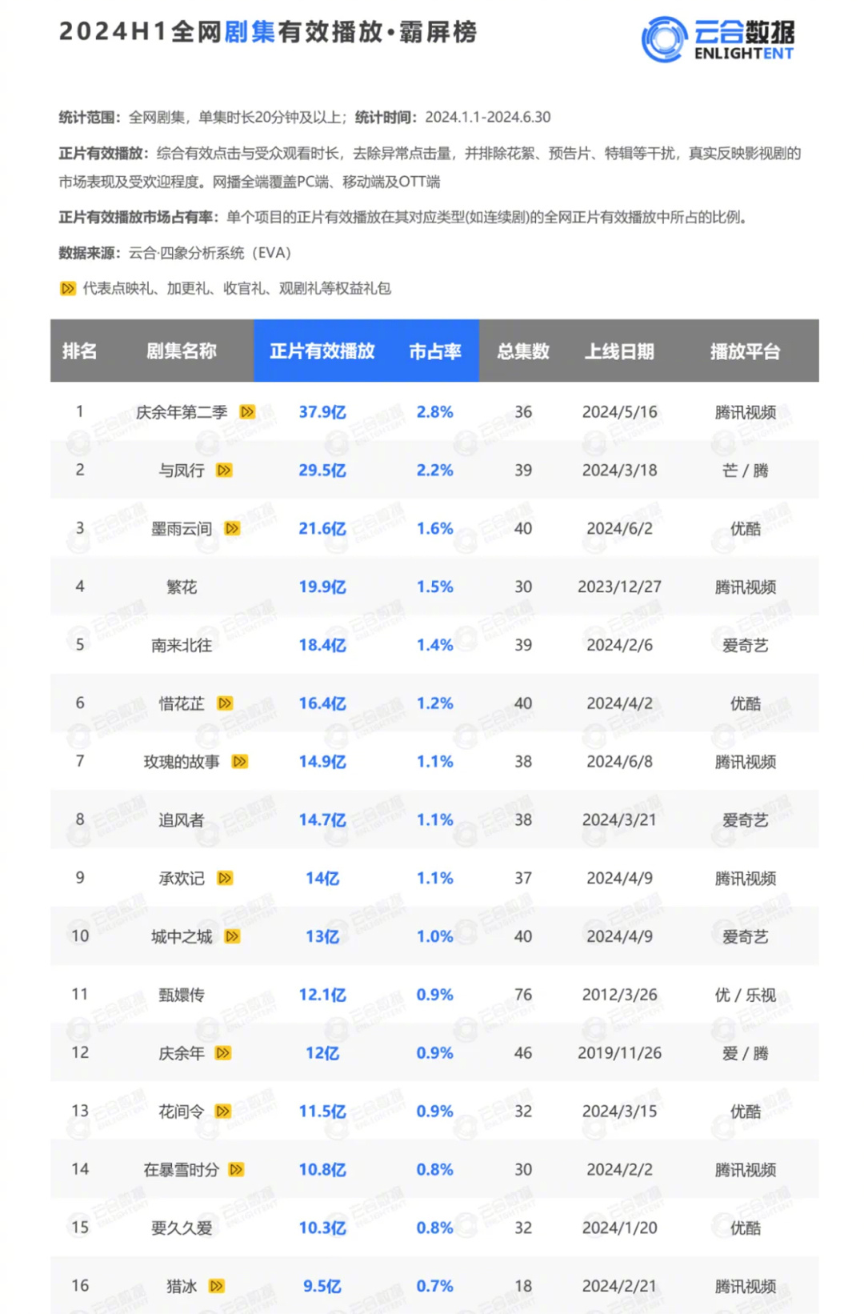864x1314 pixels.
Task: Select the title 惜花芷
Action: (x=182, y=703)
